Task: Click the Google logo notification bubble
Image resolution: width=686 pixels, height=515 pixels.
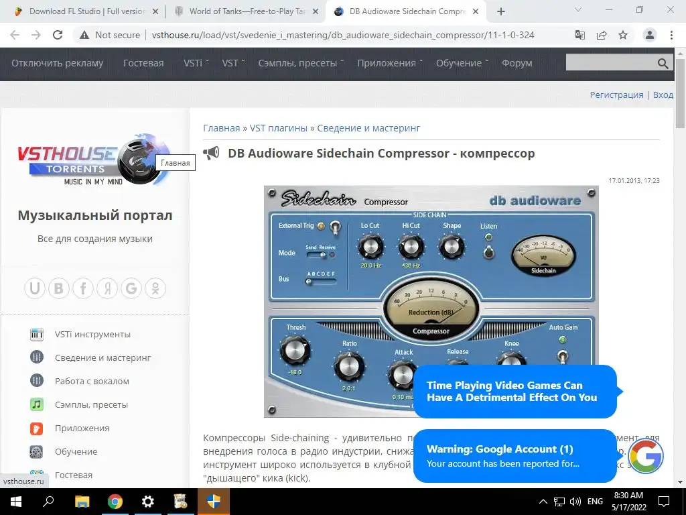Action: [646, 456]
